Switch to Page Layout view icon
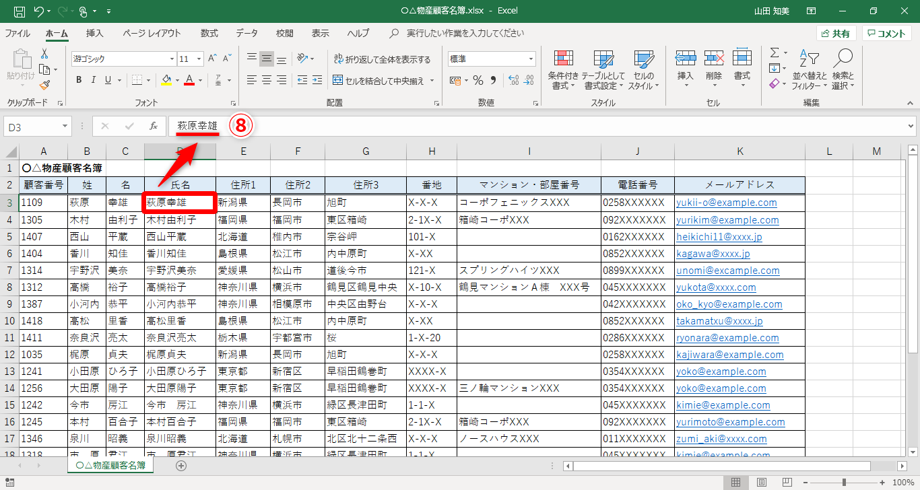This screenshot has height=490, width=920. click(x=762, y=482)
